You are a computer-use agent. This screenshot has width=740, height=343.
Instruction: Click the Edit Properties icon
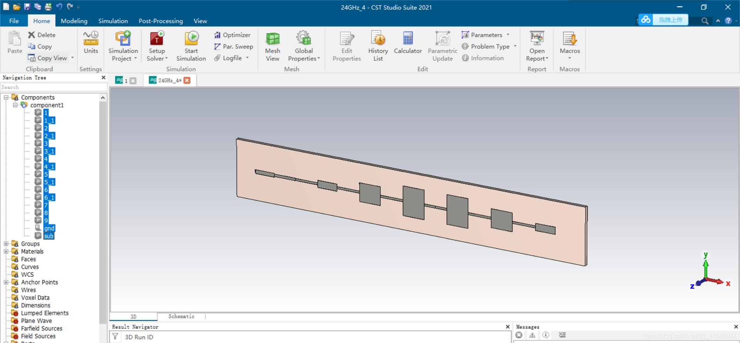(347, 38)
